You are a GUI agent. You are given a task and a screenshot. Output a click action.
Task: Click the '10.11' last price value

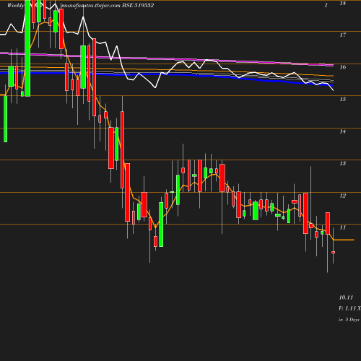[x=346, y=297]
